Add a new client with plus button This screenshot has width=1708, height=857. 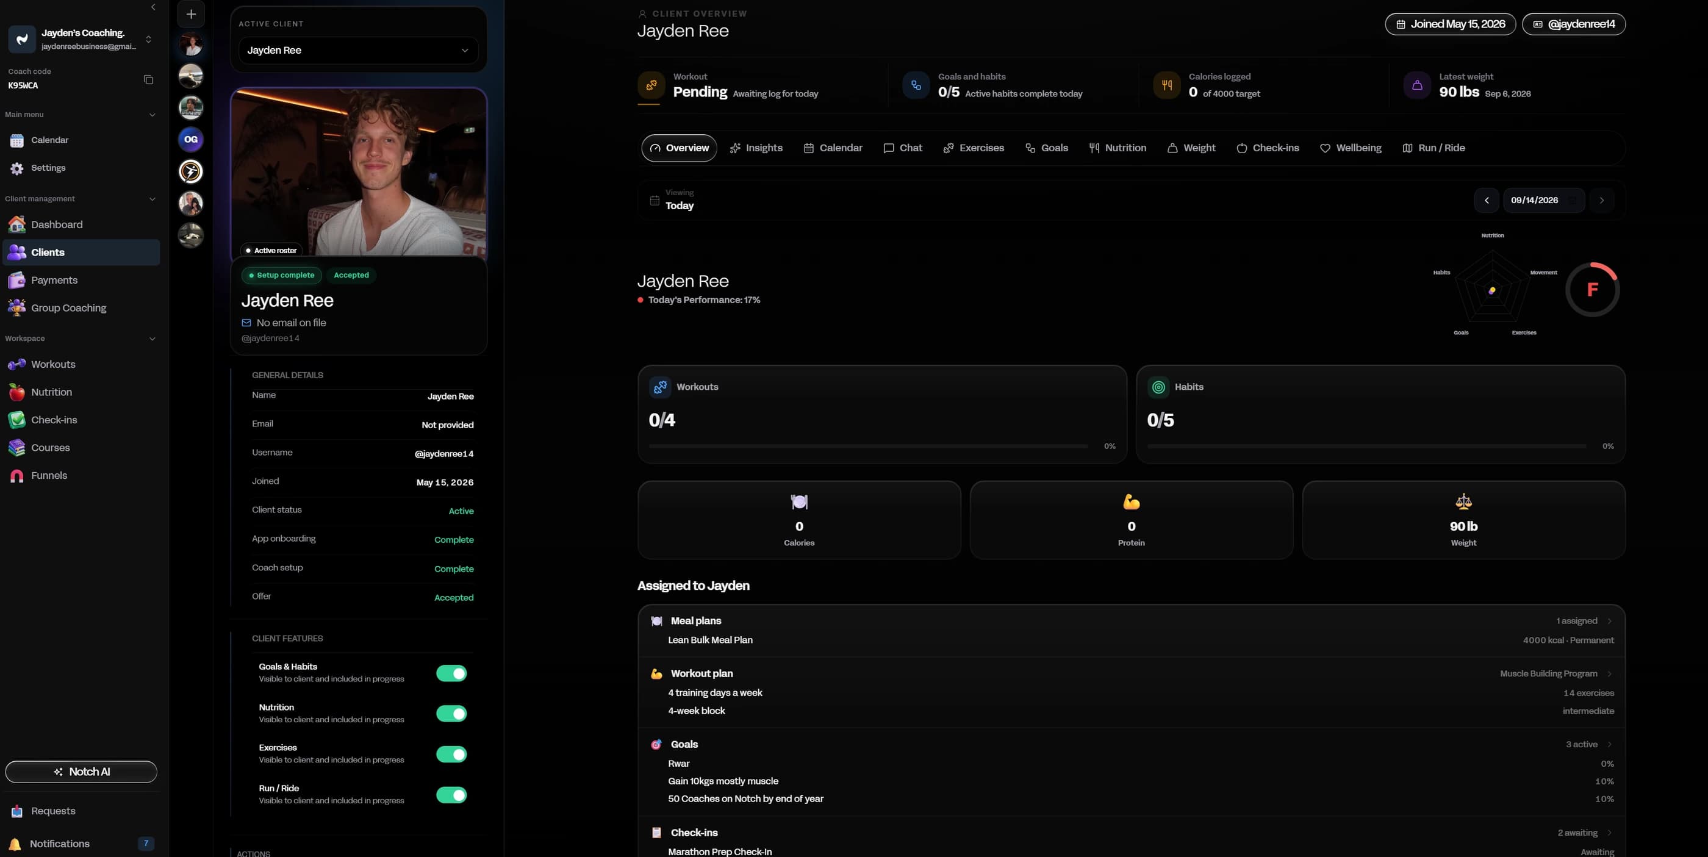[191, 14]
